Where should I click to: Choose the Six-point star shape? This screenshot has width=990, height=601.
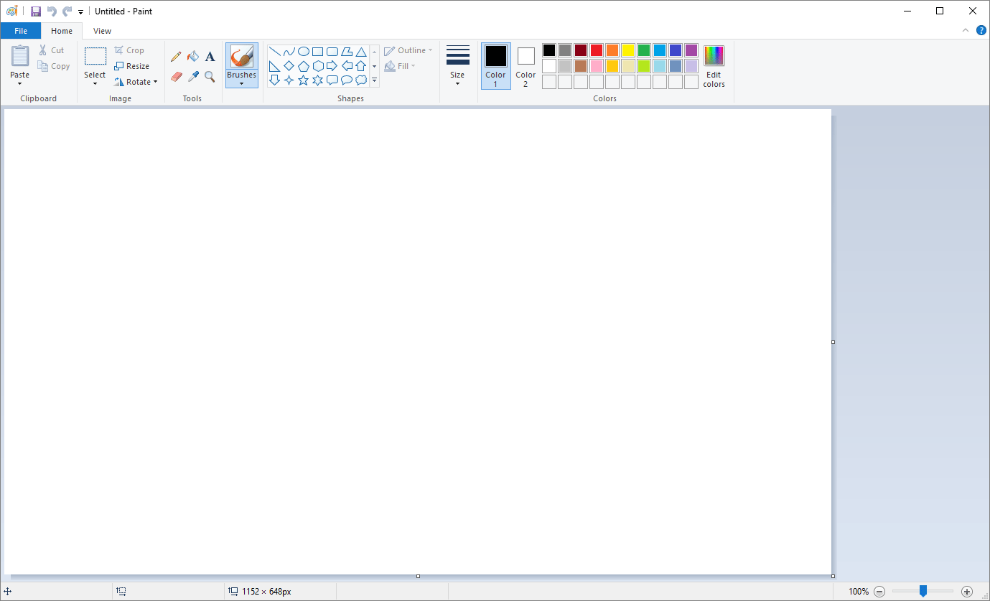[317, 80]
